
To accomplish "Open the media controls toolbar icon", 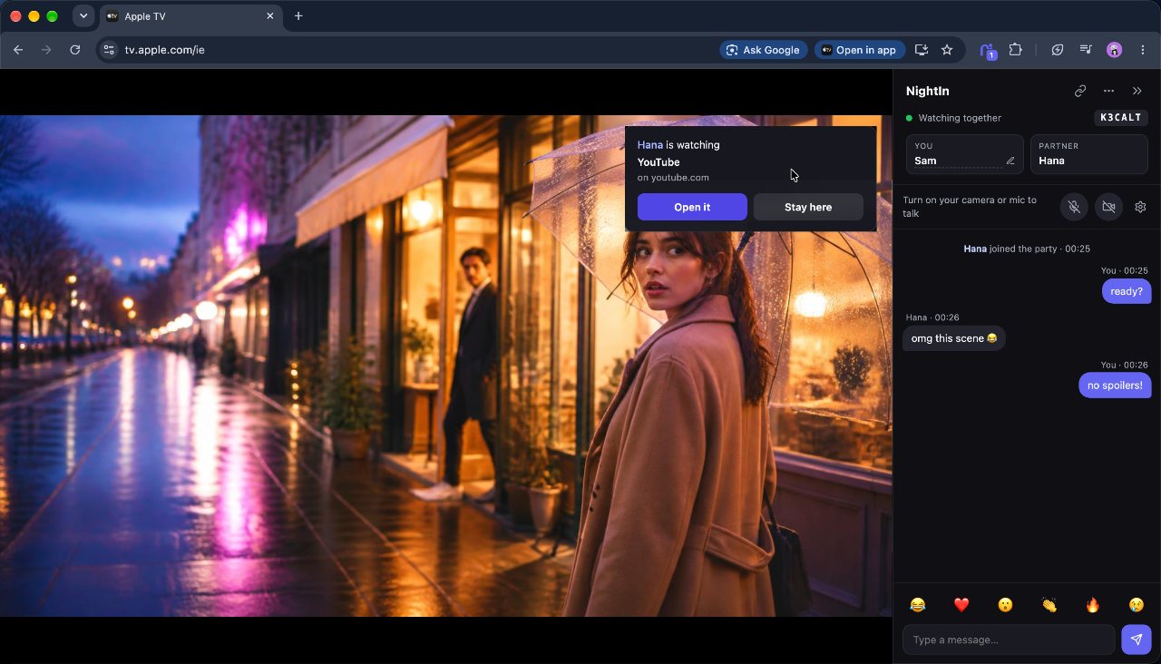I will [1086, 50].
